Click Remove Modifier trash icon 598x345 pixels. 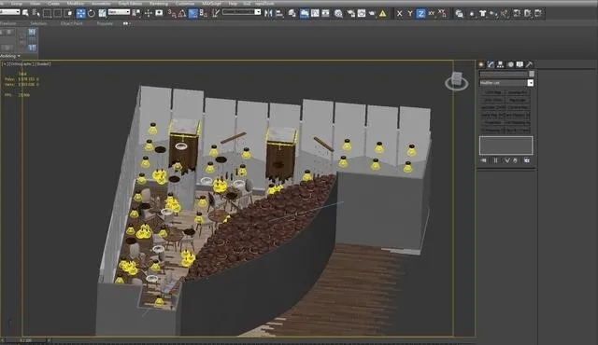[x=515, y=160]
